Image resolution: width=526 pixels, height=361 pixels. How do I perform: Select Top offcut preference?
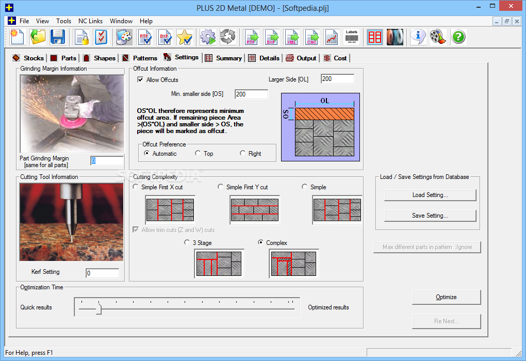(x=198, y=153)
